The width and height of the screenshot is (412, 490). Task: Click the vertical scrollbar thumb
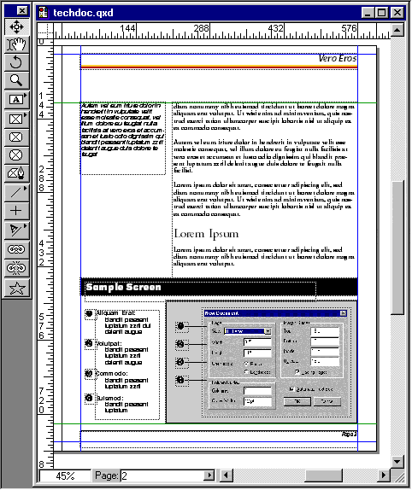click(x=397, y=247)
